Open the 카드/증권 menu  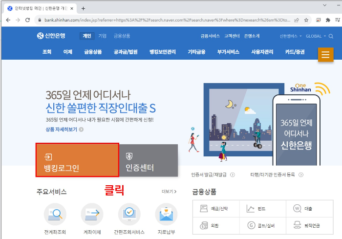click(x=295, y=52)
